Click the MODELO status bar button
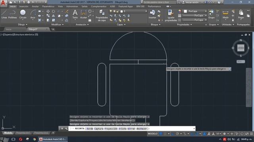 [x=152, y=134]
